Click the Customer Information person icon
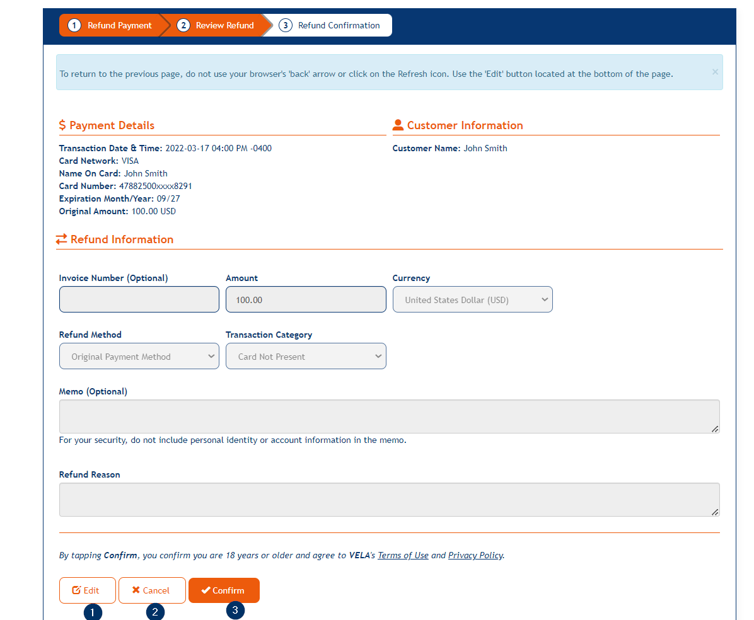This screenshot has height=620, width=754. click(398, 125)
